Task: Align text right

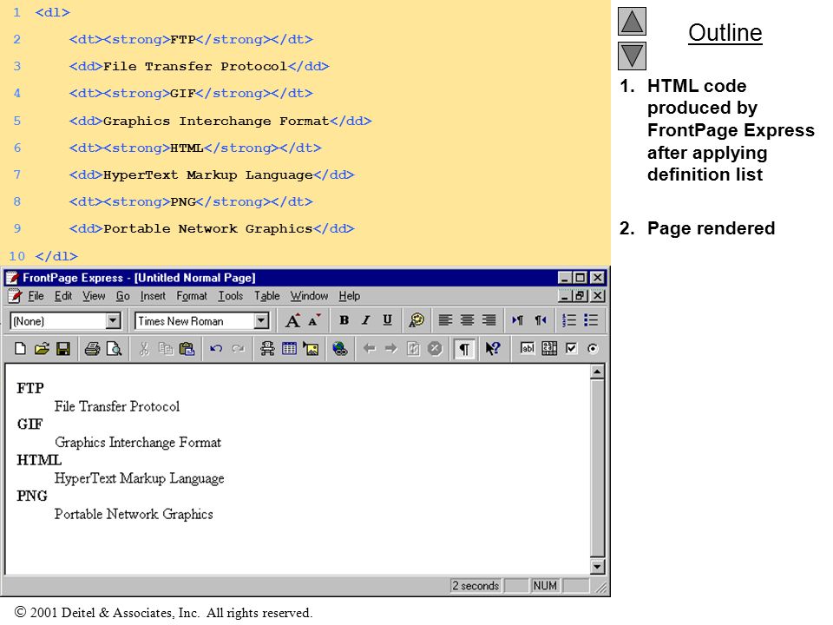Action: [489, 320]
